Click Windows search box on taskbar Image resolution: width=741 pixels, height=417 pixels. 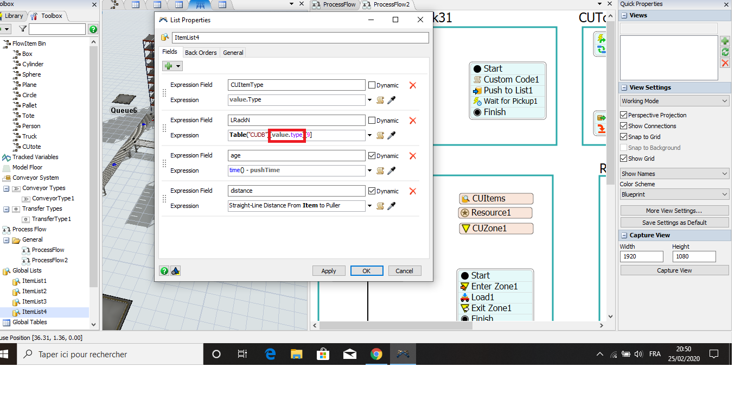tap(111, 355)
